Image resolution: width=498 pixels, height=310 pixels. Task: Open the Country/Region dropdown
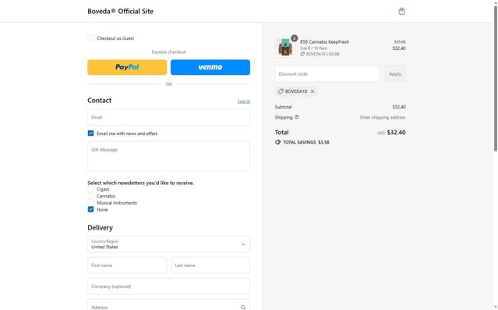pyautogui.click(x=168, y=244)
